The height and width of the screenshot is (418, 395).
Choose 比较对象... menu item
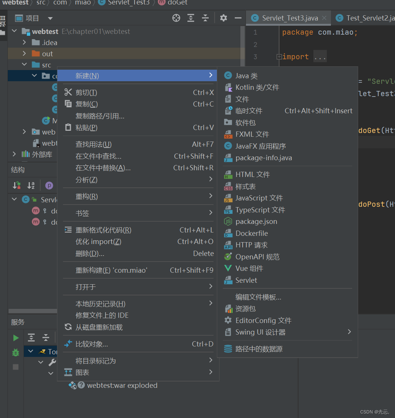pyautogui.click(x=138, y=344)
